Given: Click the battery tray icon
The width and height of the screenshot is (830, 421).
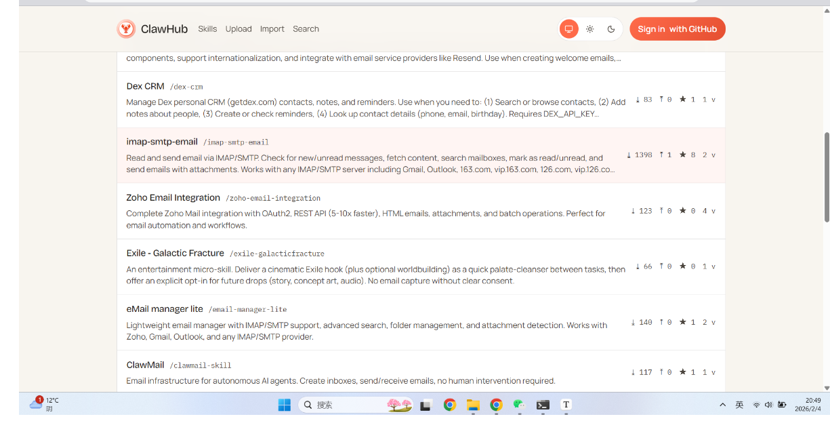Looking at the screenshot, I should pos(782,405).
